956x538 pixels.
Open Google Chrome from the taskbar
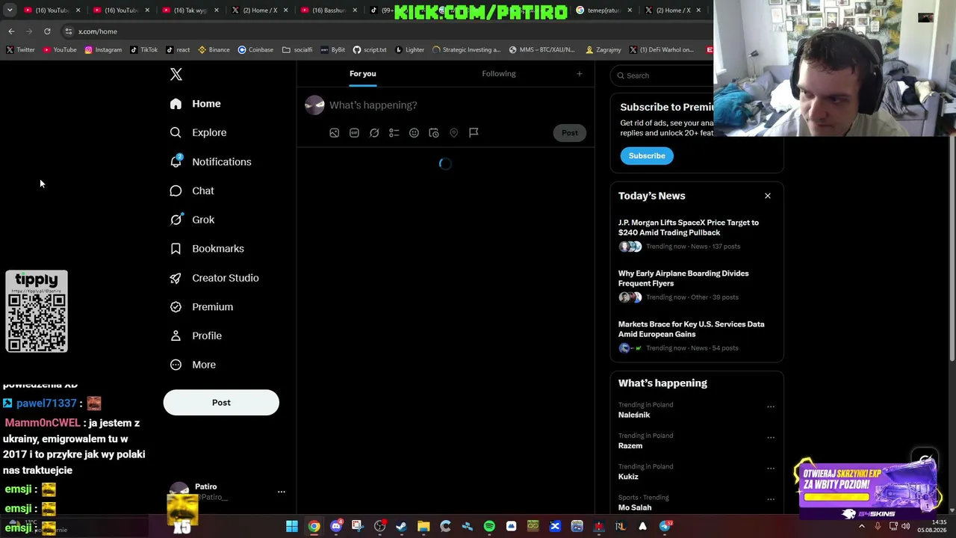click(314, 527)
